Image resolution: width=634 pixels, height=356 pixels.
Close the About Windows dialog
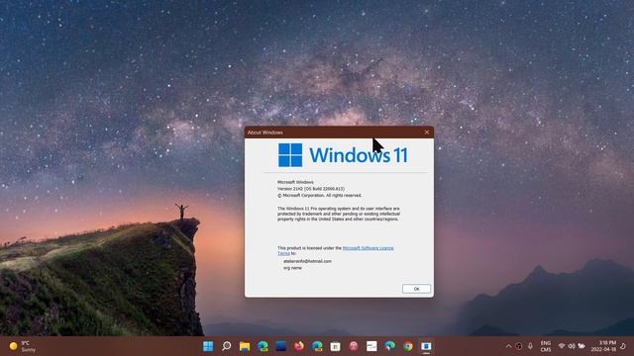click(x=427, y=132)
